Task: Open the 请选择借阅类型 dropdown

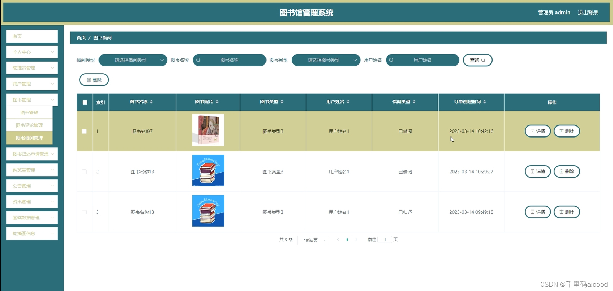Action: pyautogui.click(x=133, y=60)
